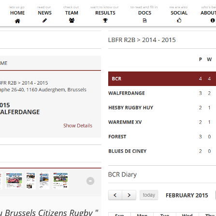Image resolution: width=216 pixels, height=216 pixels.
Task: Open the DOCS menu item
Action: coord(144,13)
